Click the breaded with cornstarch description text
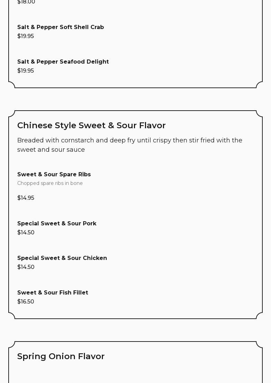 click(129, 145)
